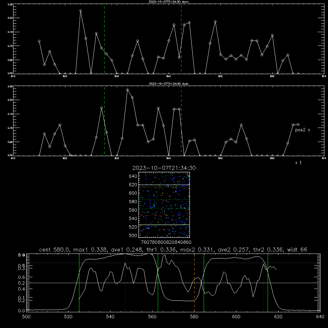Click the dawn plot title text
Viewport: 328px width, 328px height.
pyautogui.click(x=169, y=2)
